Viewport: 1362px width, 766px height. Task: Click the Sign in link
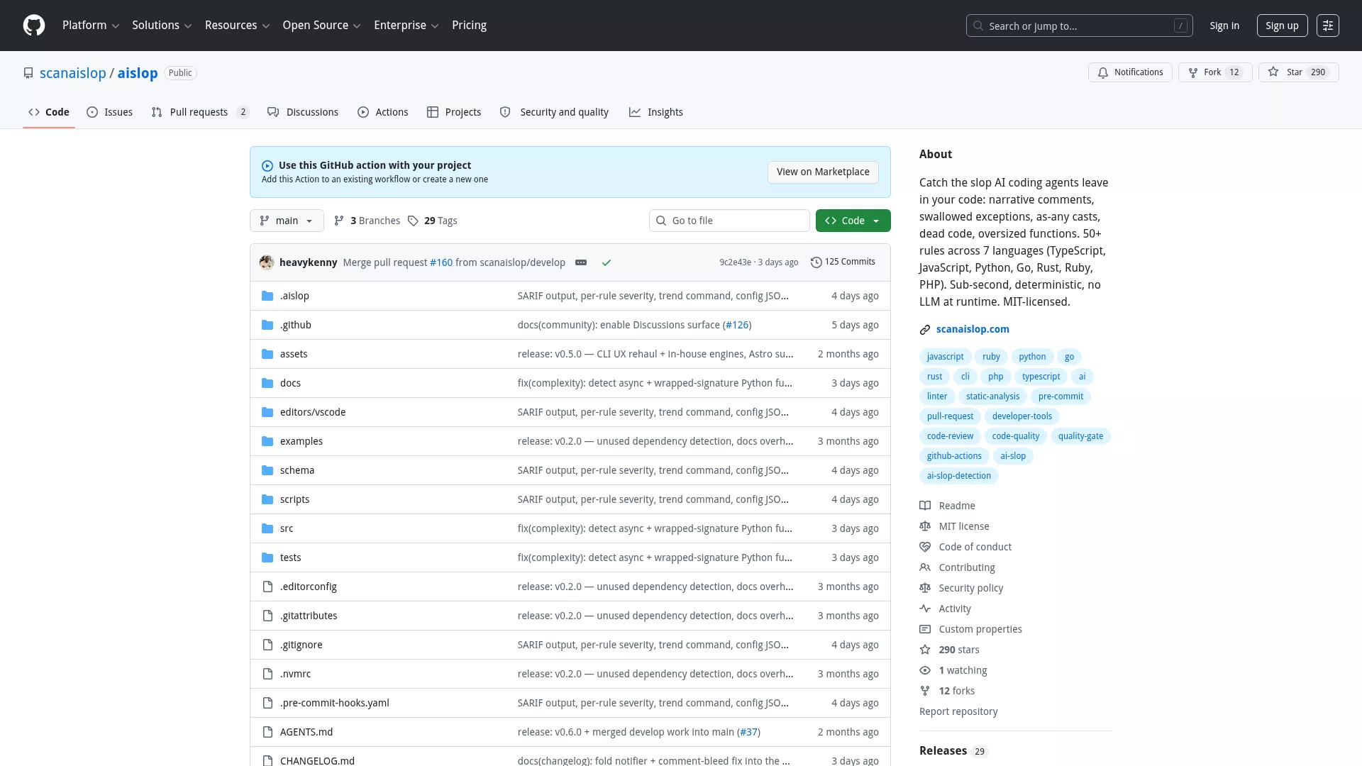(1224, 26)
